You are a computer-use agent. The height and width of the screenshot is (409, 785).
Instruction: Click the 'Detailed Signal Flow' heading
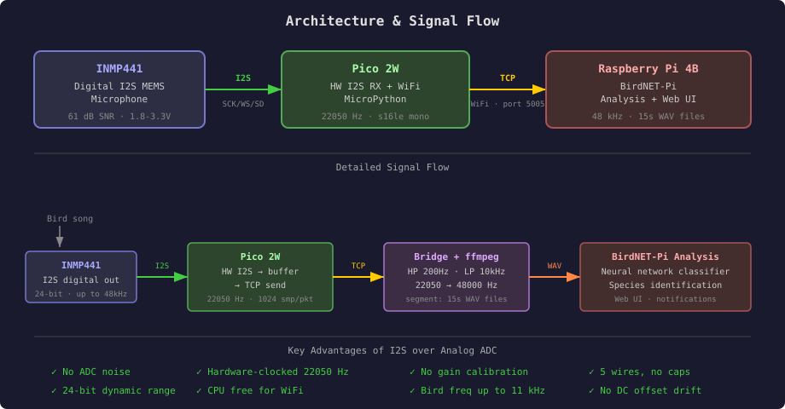click(392, 168)
